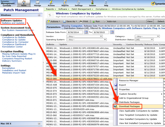The image size is (165, 127).
Task: Open the No Scan Data Reported link
Action: point(14,56)
